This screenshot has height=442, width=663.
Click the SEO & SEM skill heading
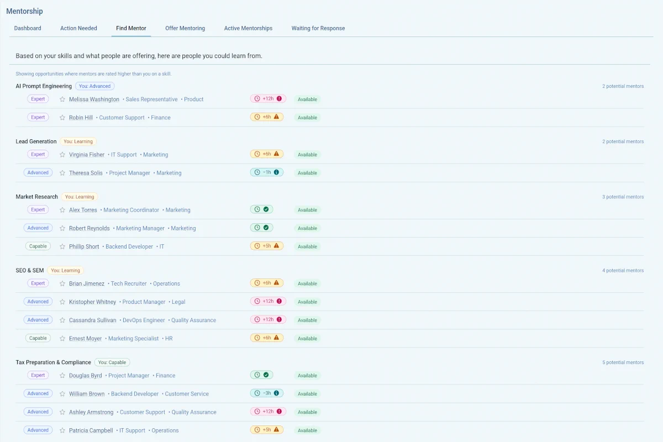pos(30,270)
